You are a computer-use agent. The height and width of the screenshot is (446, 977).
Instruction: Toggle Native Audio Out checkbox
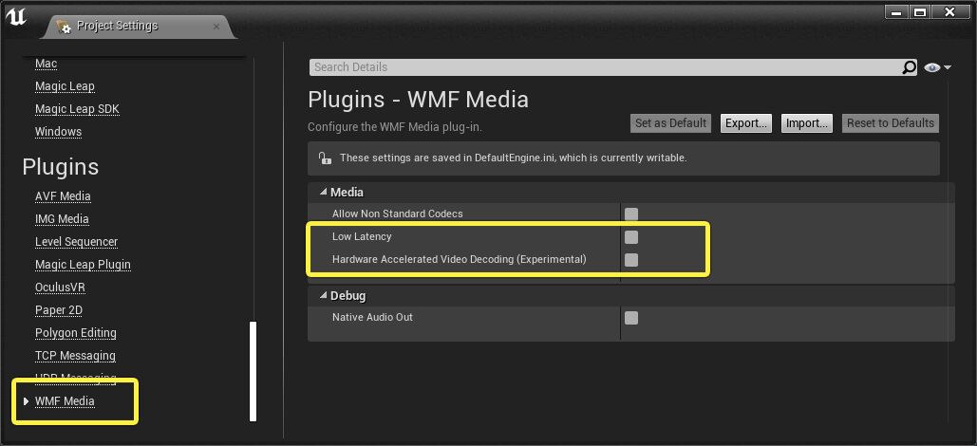tap(631, 318)
